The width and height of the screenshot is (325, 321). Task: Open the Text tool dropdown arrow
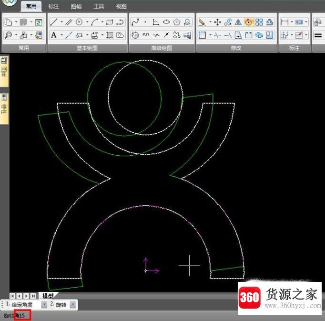coord(61,35)
